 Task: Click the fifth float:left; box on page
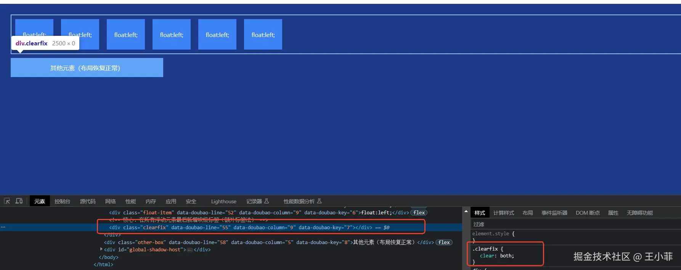pyautogui.click(x=217, y=34)
